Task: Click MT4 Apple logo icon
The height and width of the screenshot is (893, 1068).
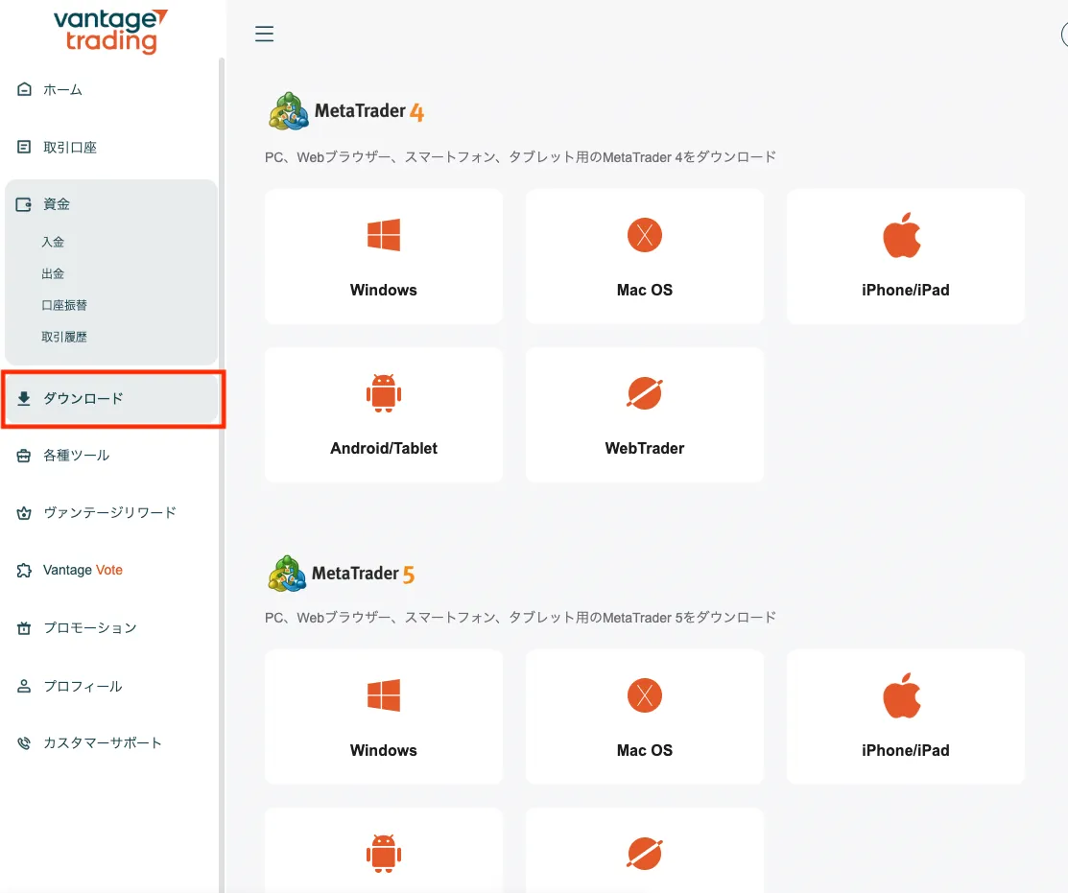Action: point(902,235)
